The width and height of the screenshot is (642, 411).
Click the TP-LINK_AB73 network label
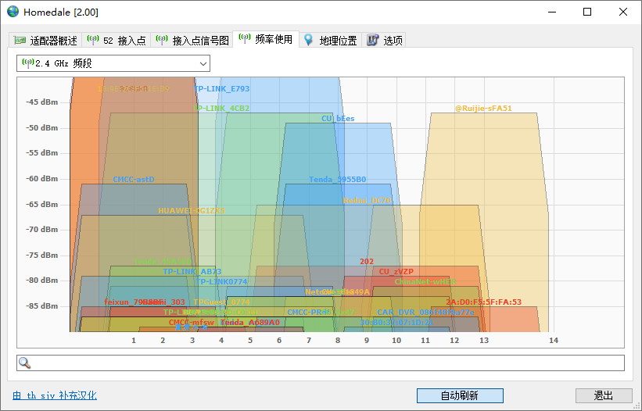[192, 272]
